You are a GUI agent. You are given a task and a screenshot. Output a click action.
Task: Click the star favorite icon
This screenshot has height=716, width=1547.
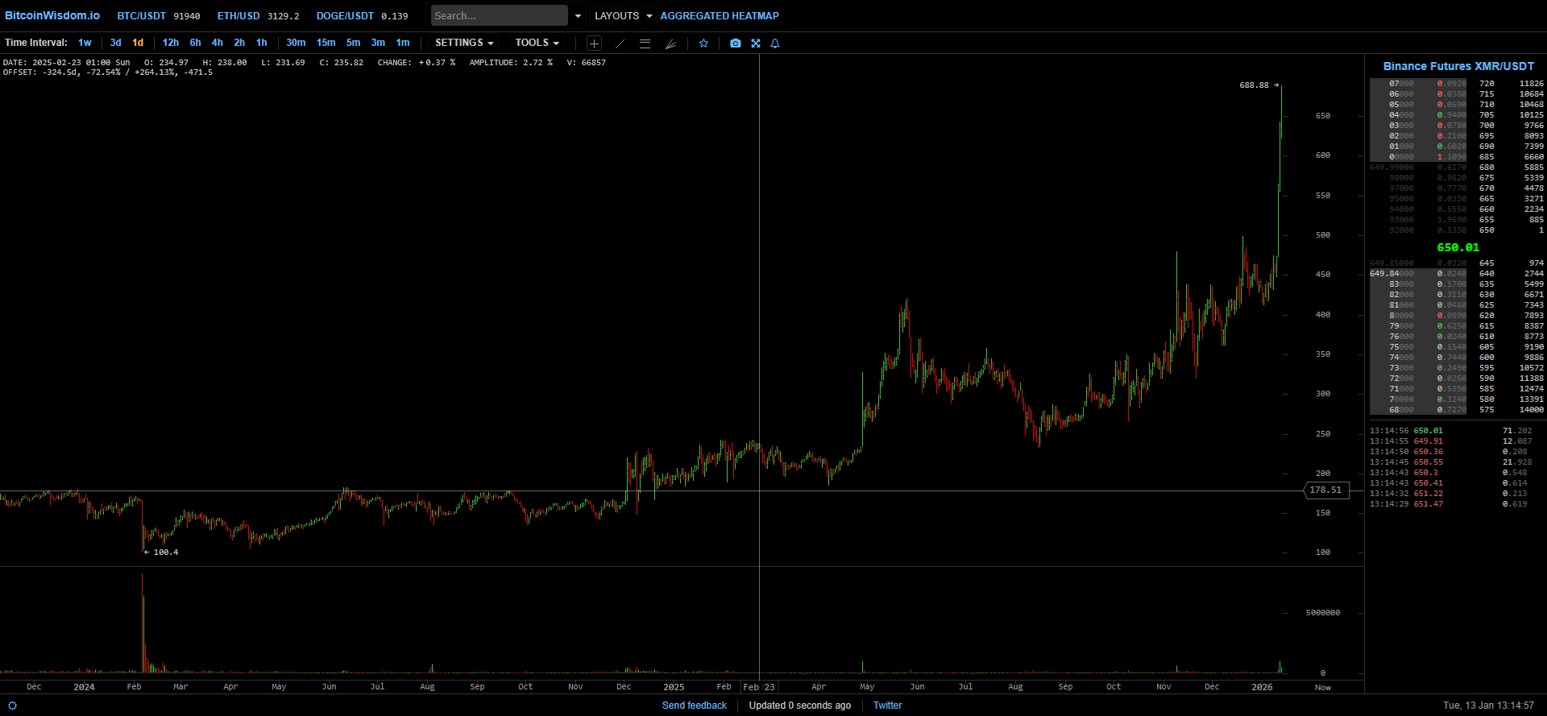pos(703,43)
